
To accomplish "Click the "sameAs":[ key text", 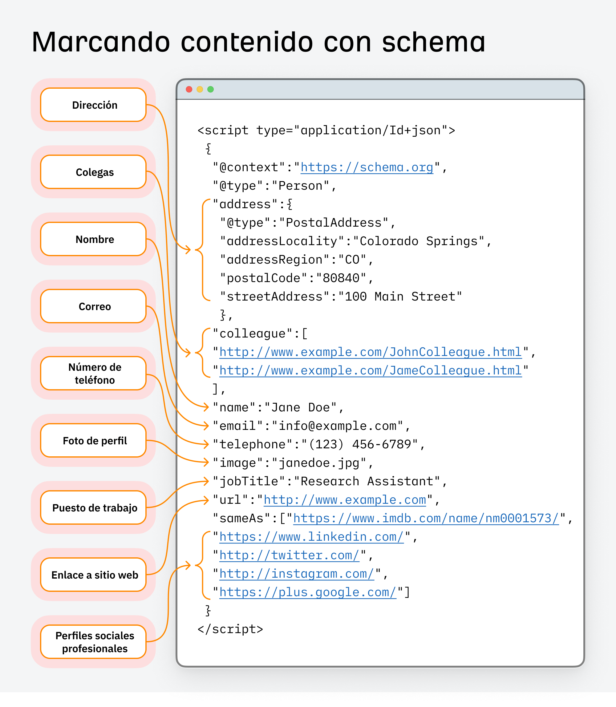I will click(x=249, y=519).
